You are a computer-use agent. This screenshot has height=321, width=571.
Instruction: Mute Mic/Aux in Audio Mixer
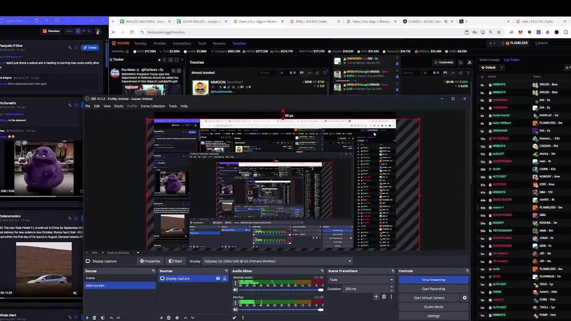(235, 309)
